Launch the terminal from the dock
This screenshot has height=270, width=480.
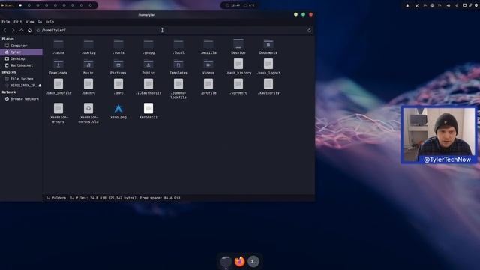253,262
